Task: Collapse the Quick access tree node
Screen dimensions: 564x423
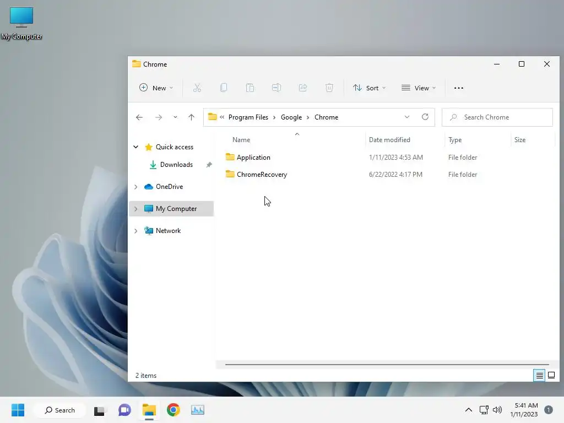Action: coord(136,147)
